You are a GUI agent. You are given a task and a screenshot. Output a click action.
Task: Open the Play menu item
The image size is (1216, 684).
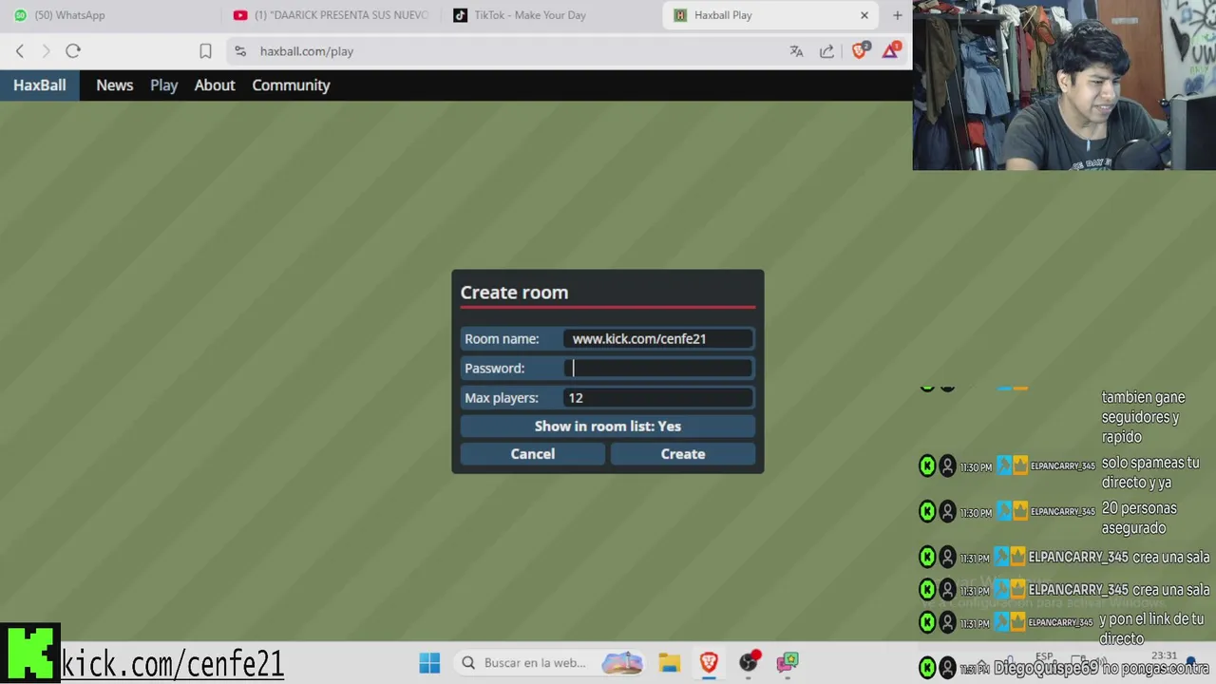[163, 85]
